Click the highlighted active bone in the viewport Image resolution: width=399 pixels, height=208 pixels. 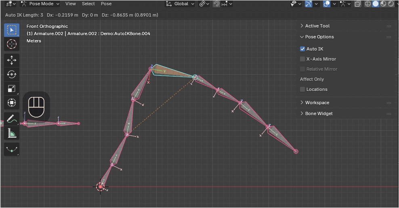[170, 71]
